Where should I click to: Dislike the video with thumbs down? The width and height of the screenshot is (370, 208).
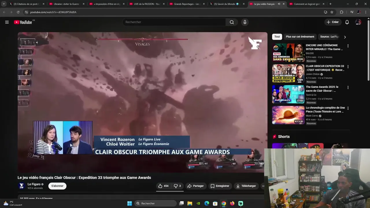click(177, 186)
